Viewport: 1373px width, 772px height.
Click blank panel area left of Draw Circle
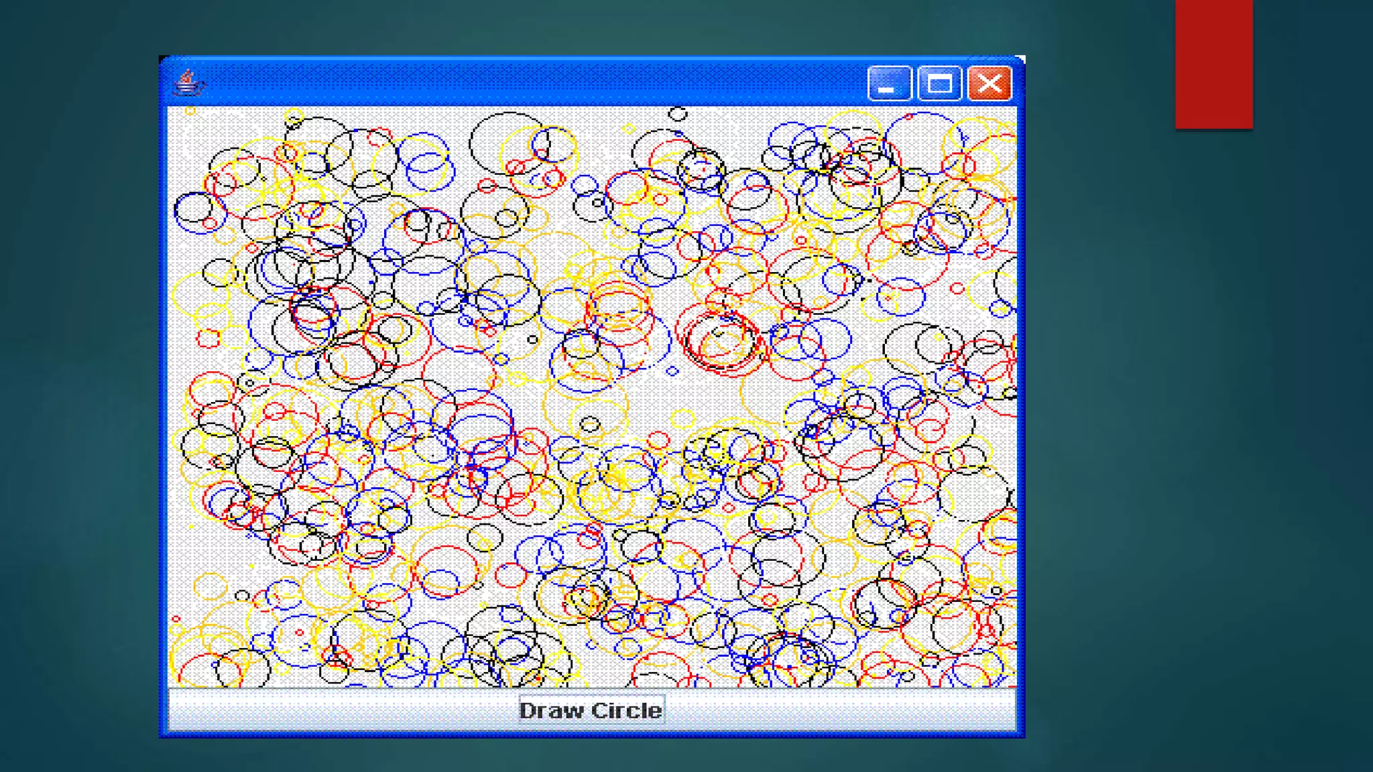pos(335,710)
